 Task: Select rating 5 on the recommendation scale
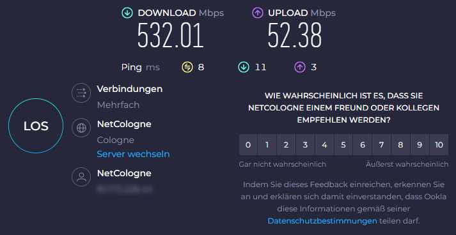coord(343,145)
